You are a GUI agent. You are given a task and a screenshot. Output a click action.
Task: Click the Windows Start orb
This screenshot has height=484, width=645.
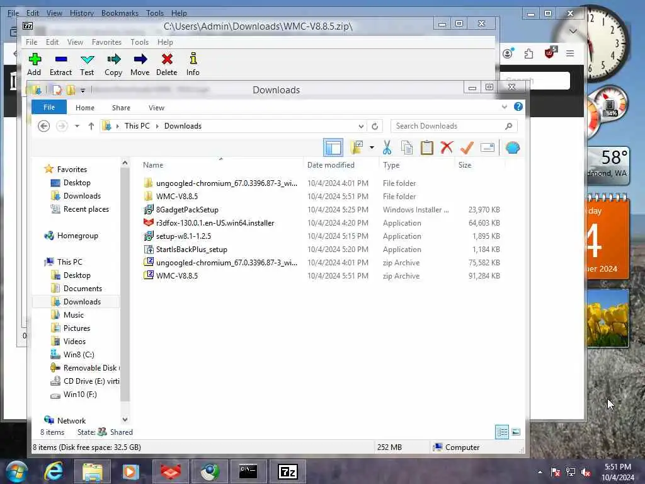tap(16, 471)
